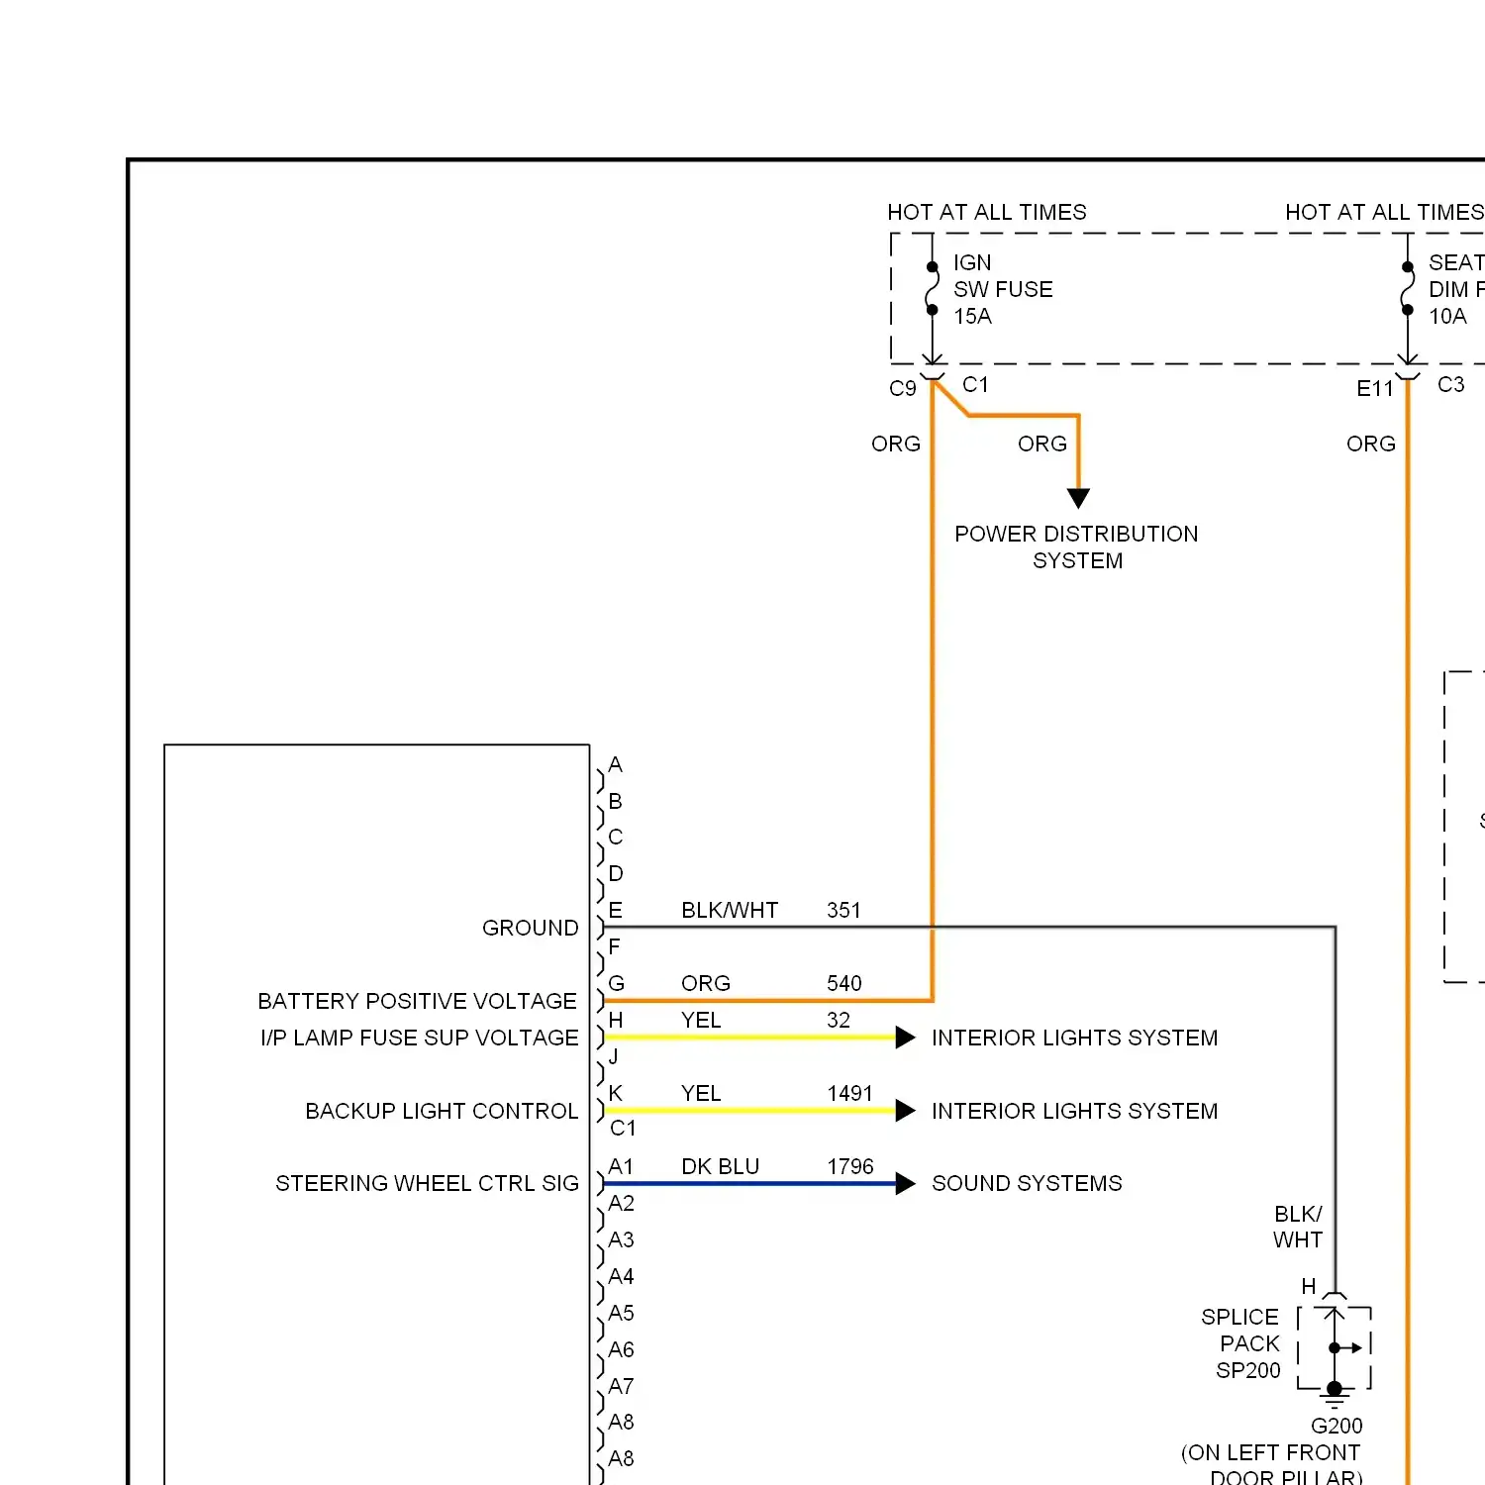Click connector pin A5

[x=621, y=1313]
